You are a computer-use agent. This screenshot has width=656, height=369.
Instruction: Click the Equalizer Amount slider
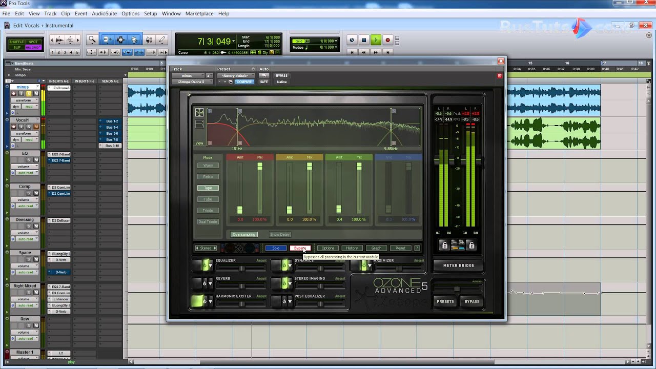241,268
